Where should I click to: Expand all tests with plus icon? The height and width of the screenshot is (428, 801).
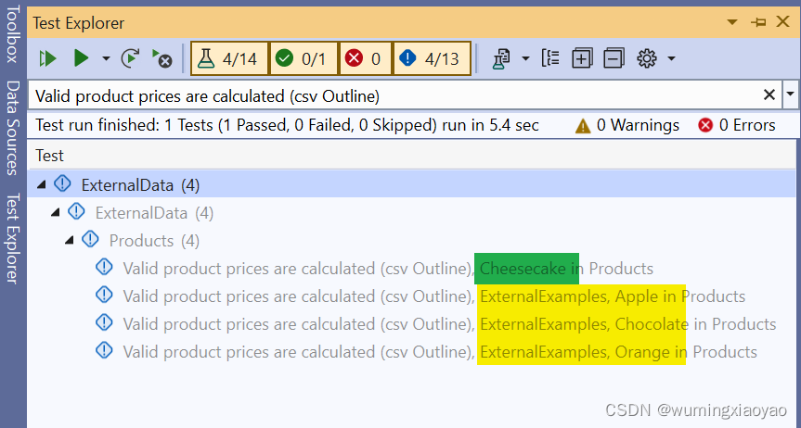pyautogui.click(x=582, y=58)
